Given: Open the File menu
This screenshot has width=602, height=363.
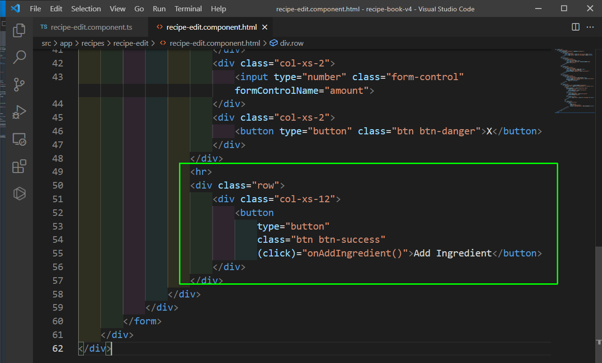Looking at the screenshot, I should tap(35, 8).
